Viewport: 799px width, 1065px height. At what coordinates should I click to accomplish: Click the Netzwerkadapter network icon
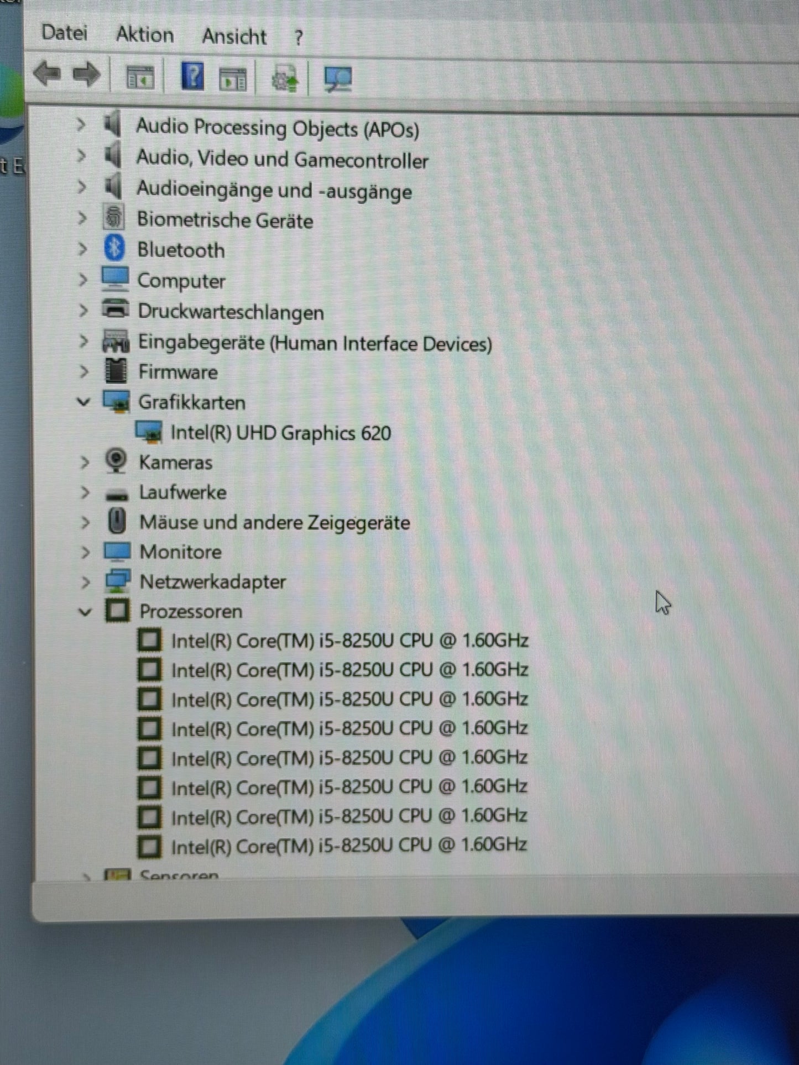(118, 580)
